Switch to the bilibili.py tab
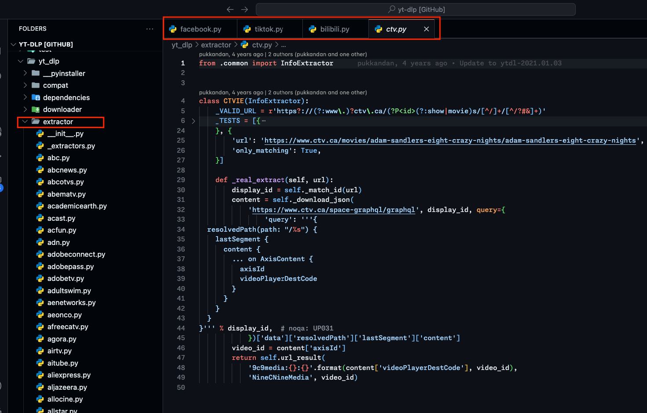The width and height of the screenshot is (647, 413). coord(335,29)
